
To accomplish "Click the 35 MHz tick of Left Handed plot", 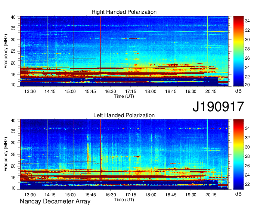I will coord(13,131).
